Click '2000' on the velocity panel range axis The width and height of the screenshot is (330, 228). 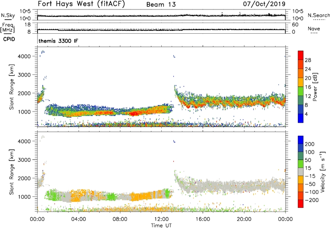(x=24, y=178)
